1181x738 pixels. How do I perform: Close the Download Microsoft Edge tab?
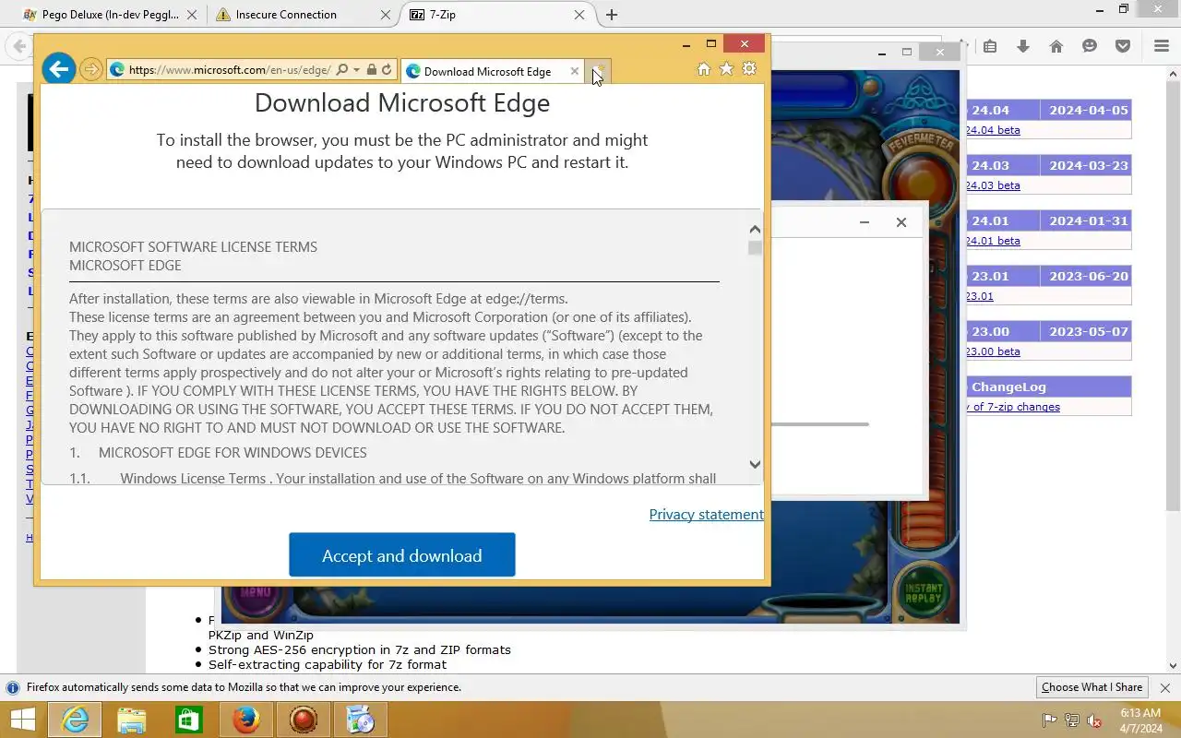coord(575,71)
